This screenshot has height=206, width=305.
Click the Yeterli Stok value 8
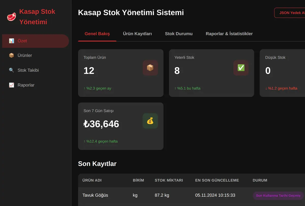click(177, 71)
